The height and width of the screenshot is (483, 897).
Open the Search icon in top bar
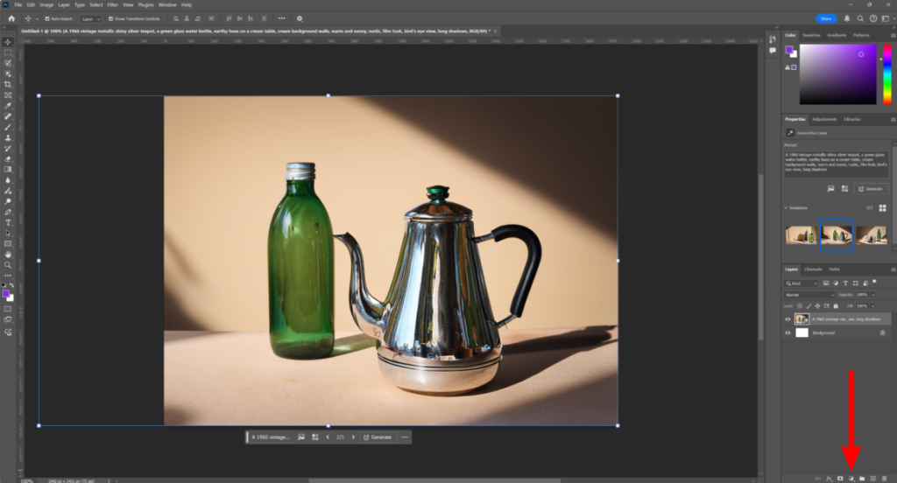860,18
